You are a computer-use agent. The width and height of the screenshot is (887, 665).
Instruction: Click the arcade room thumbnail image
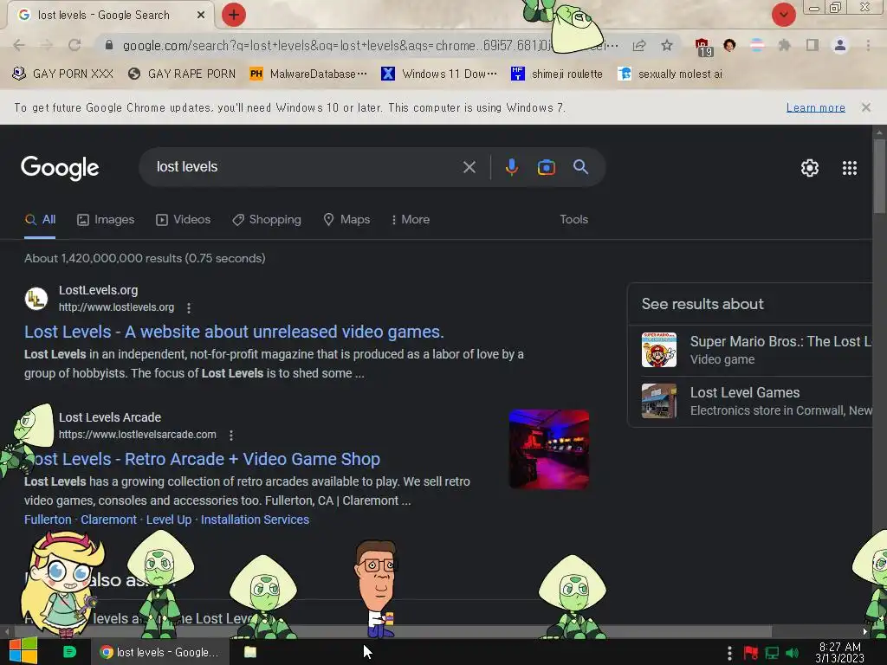pyautogui.click(x=548, y=449)
